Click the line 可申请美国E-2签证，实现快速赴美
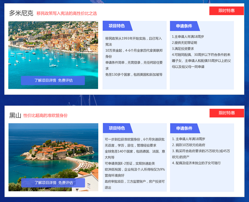This screenshot has width=249, height=202. [130, 163]
